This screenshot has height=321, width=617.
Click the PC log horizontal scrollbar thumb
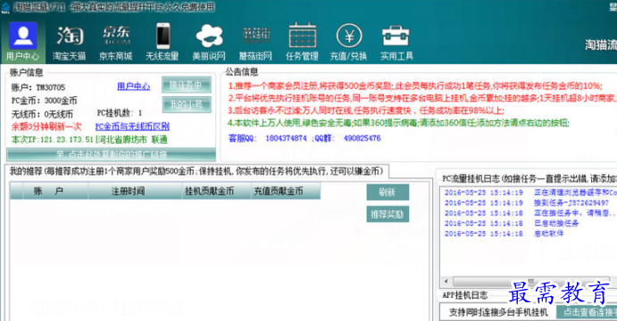pos(530,281)
